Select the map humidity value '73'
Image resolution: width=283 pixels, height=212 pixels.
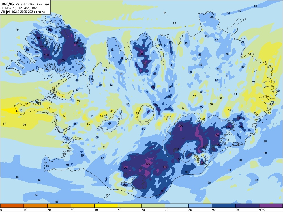[256, 71]
